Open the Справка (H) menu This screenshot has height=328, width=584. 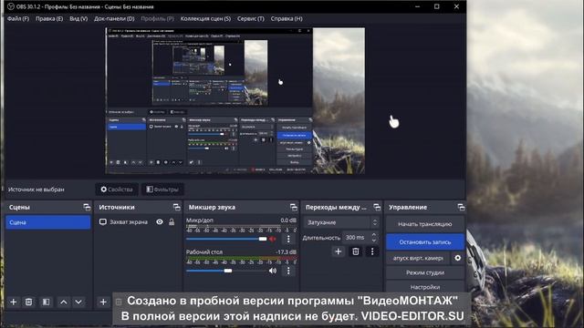pos(287,18)
